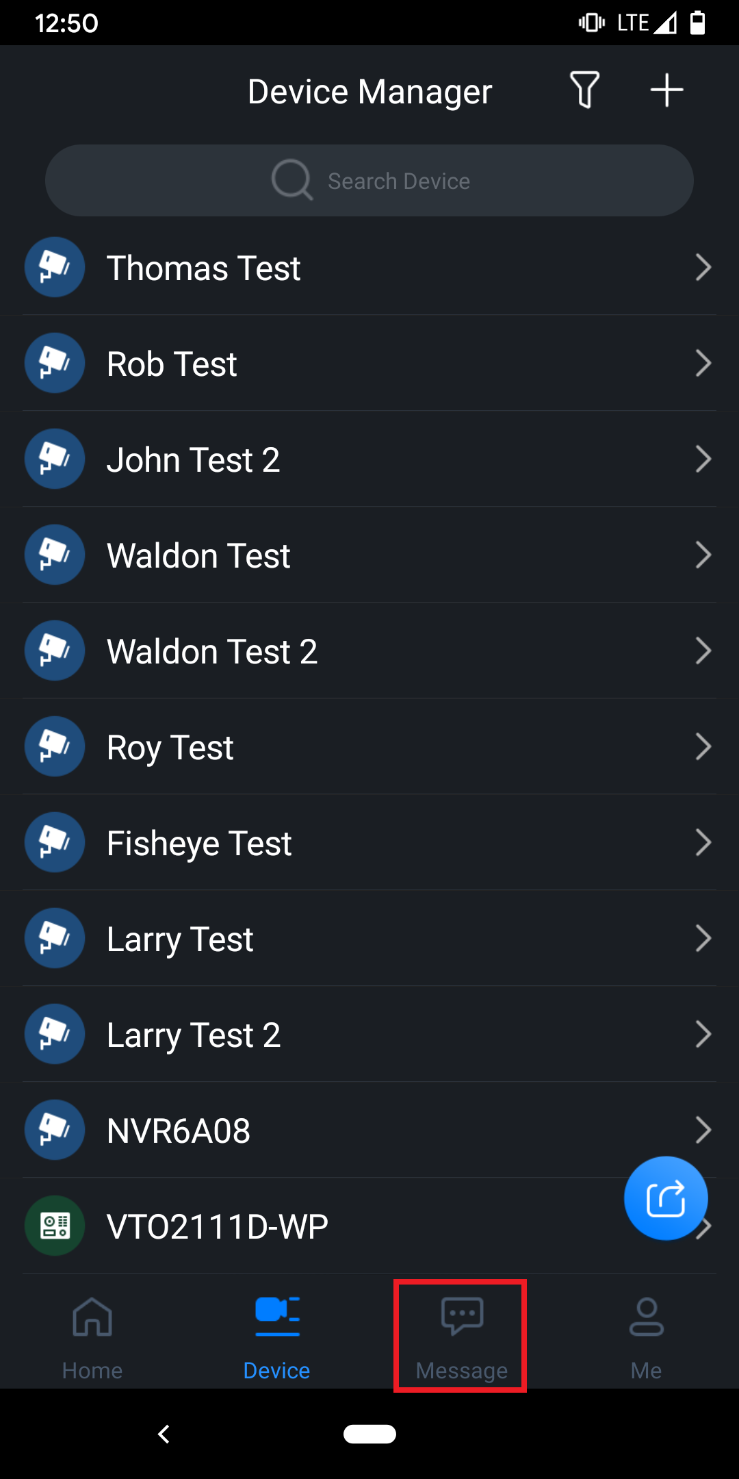Tap the plus icon to add device
This screenshot has width=739, height=1479.
pos(666,90)
